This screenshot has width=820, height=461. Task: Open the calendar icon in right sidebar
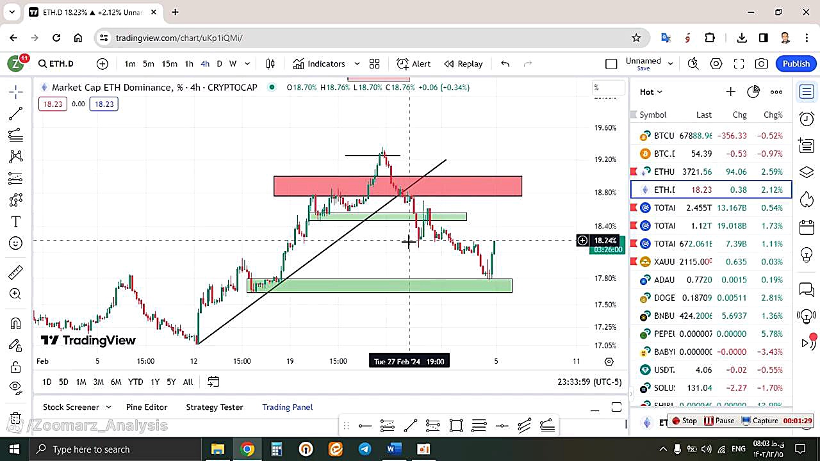coord(807,227)
